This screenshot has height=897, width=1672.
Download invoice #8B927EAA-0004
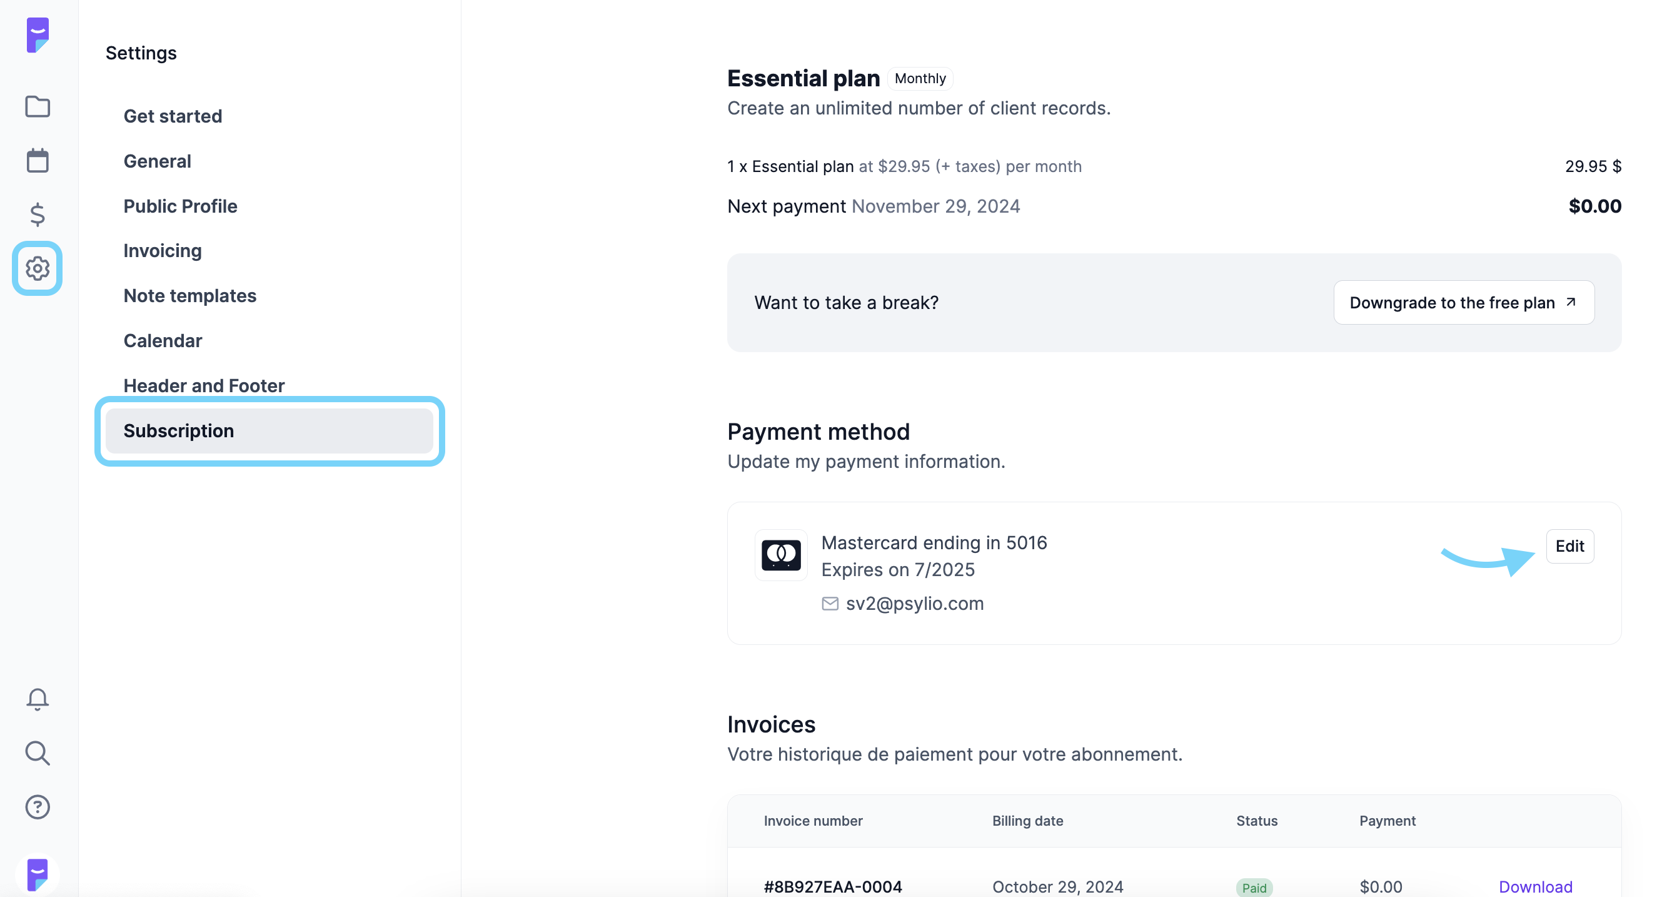pos(1535,886)
